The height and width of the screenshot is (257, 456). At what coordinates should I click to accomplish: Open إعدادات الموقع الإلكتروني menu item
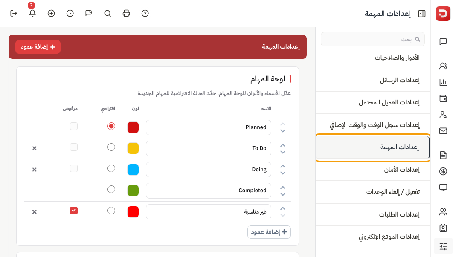372,237
